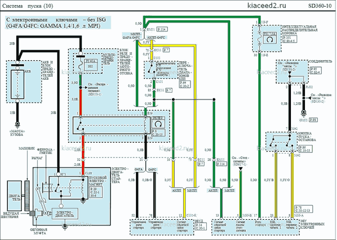Click the SD360-10 page code

[x=320, y=6]
